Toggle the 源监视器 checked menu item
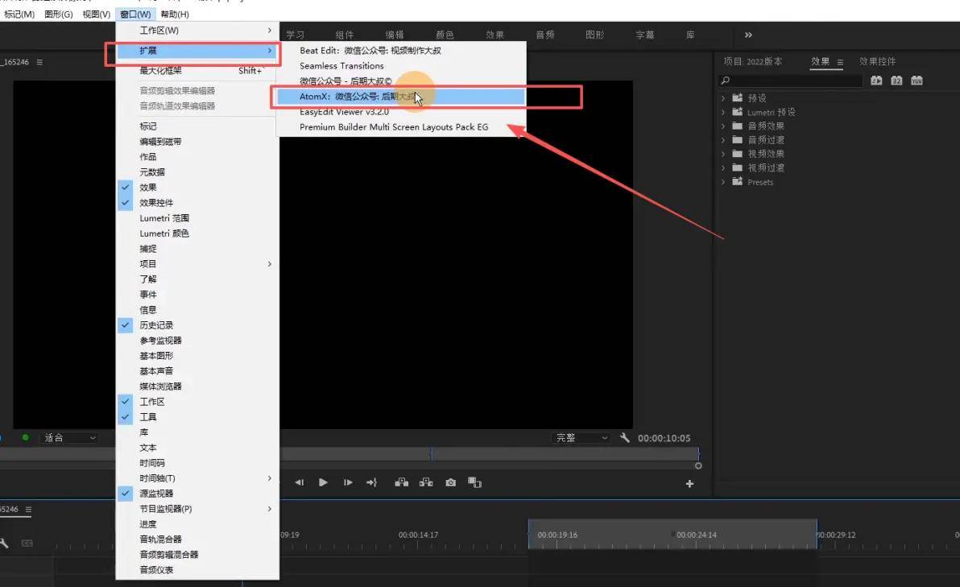The height and width of the screenshot is (587, 960). point(156,494)
